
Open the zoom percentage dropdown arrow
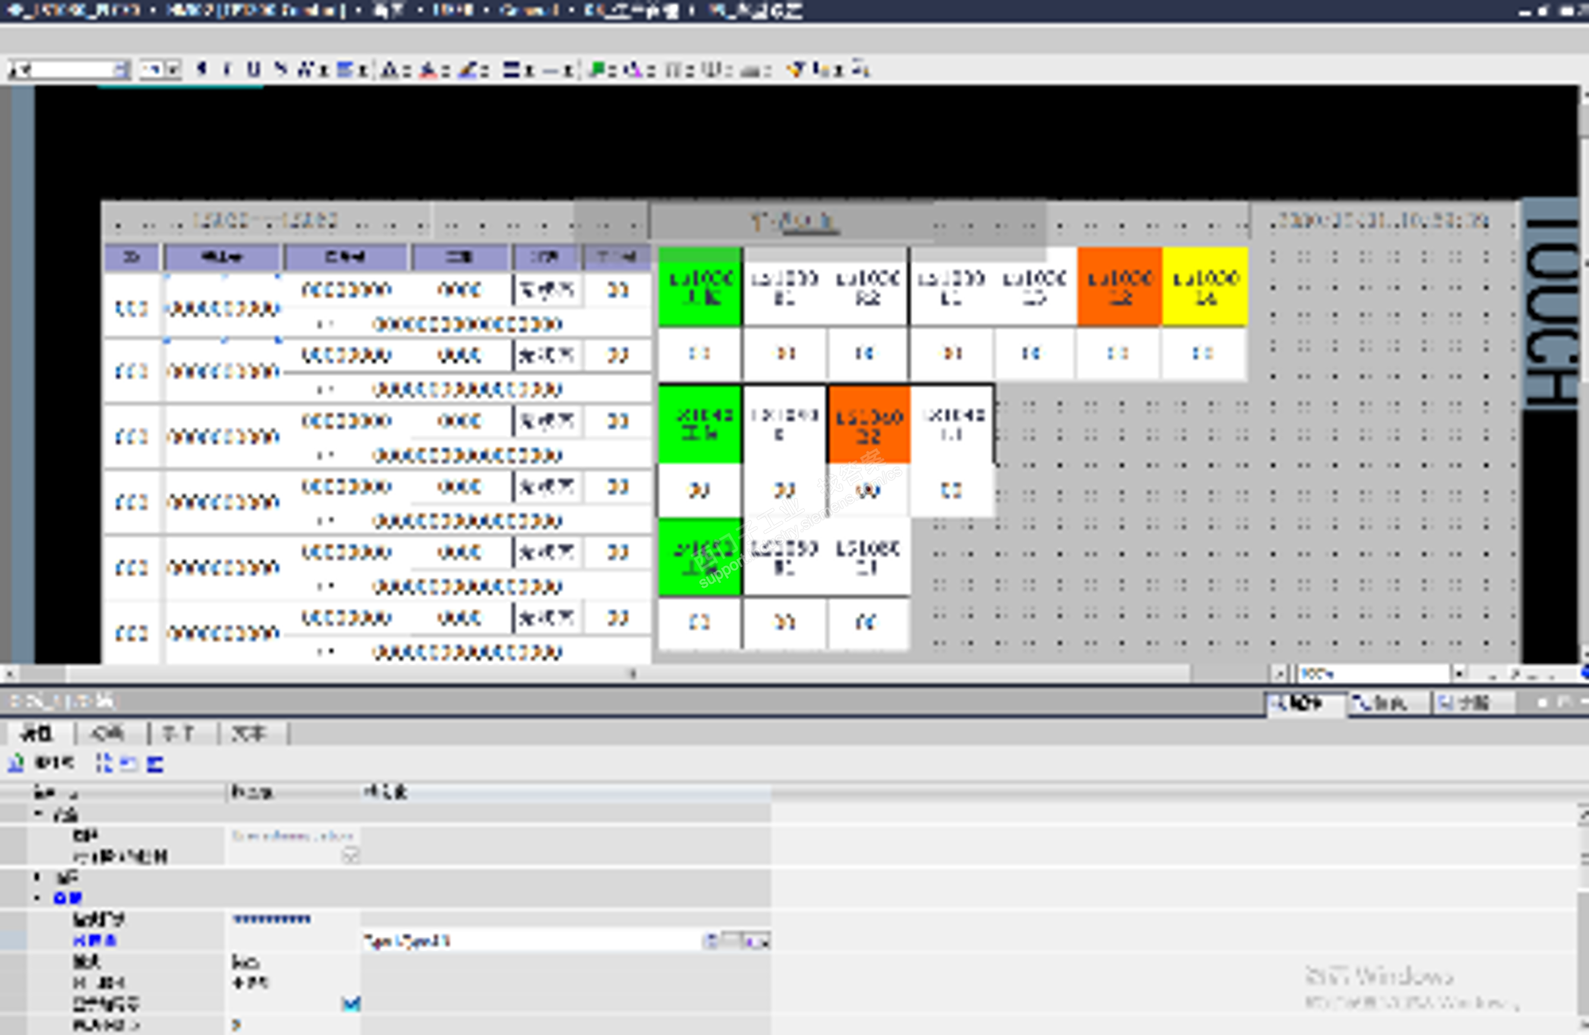pyautogui.click(x=1460, y=674)
